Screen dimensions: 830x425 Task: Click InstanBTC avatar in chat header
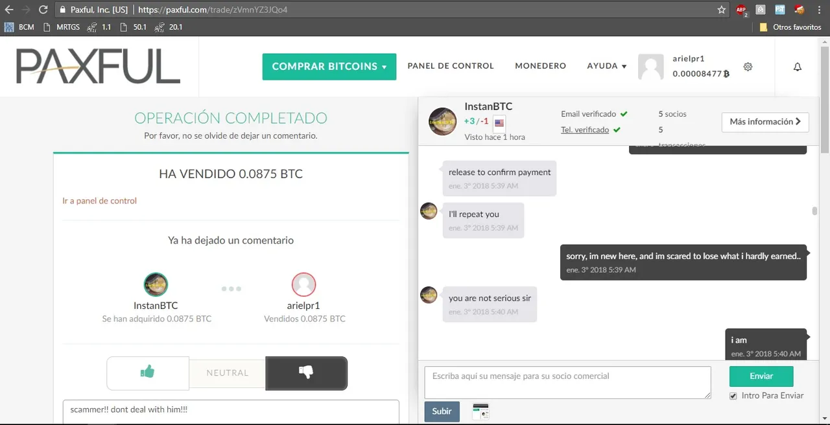point(443,121)
